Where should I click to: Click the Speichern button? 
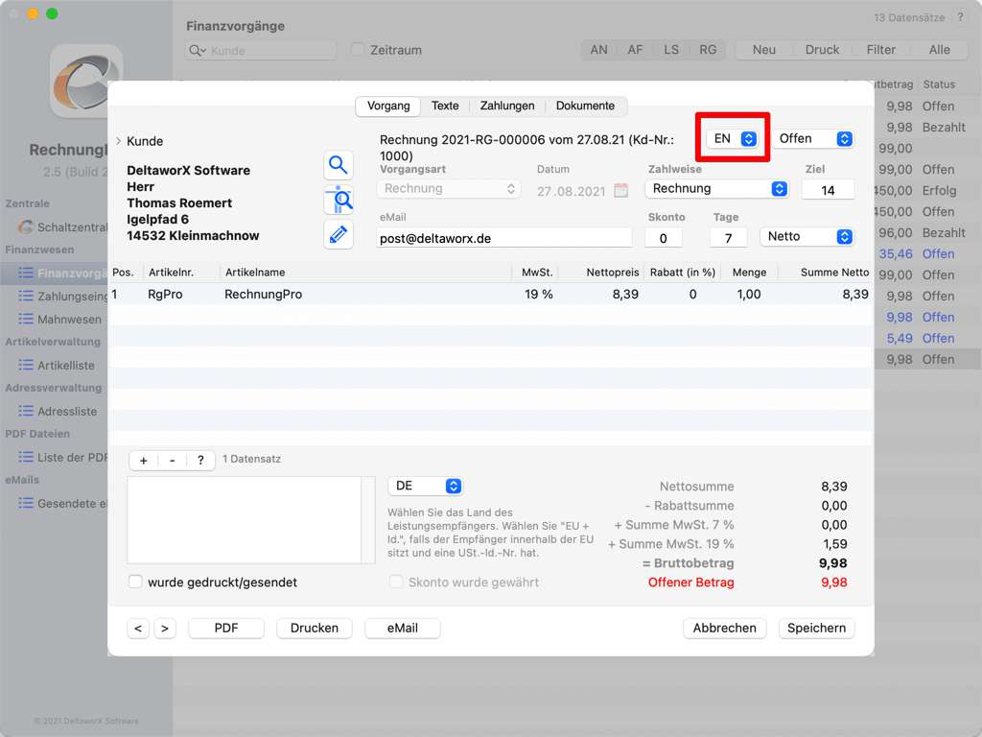[x=816, y=629]
